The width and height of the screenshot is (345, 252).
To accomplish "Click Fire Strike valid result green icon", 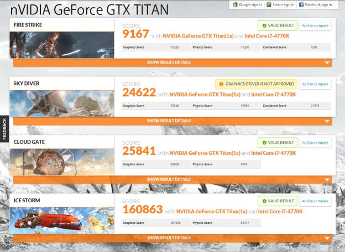I will pyautogui.click(x=264, y=26).
